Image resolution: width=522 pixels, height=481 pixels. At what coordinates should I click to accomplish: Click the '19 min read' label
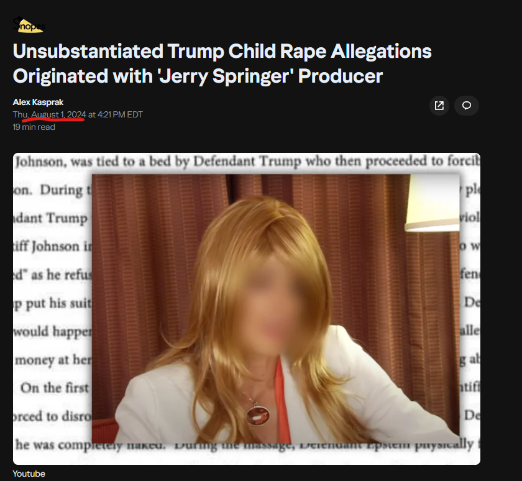34,127
